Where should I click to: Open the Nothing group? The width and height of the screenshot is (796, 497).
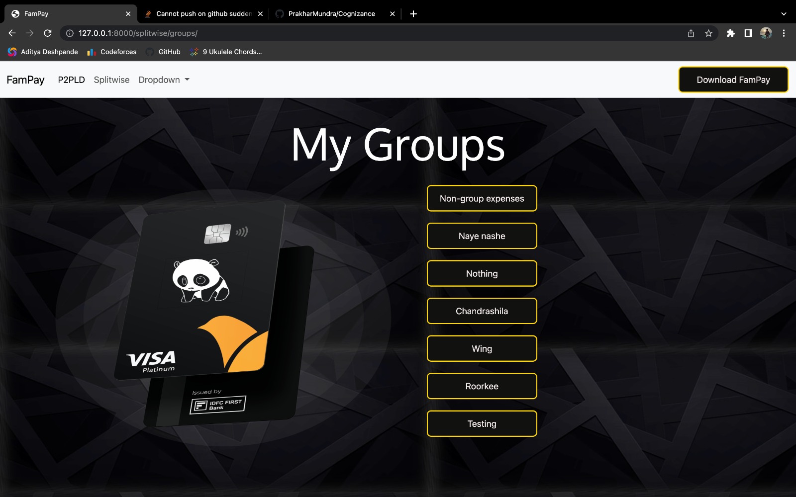[x=482, y=273]
